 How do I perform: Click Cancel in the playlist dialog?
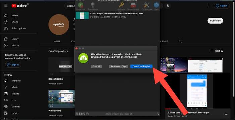click(x=96, y=66)
